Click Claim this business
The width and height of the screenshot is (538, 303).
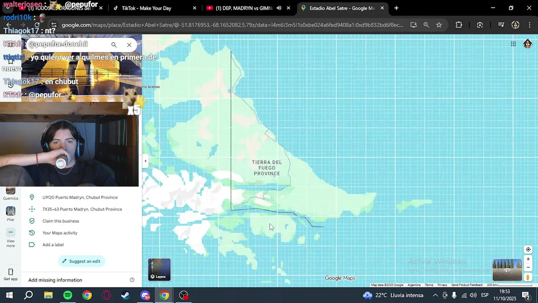click(x=82, y=221)
